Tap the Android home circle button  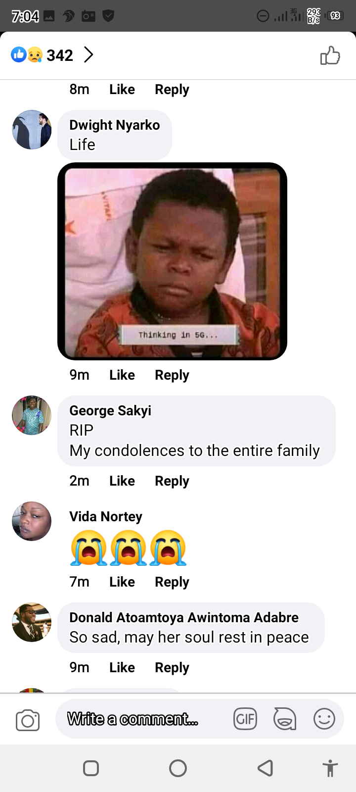tap(178, 768)
